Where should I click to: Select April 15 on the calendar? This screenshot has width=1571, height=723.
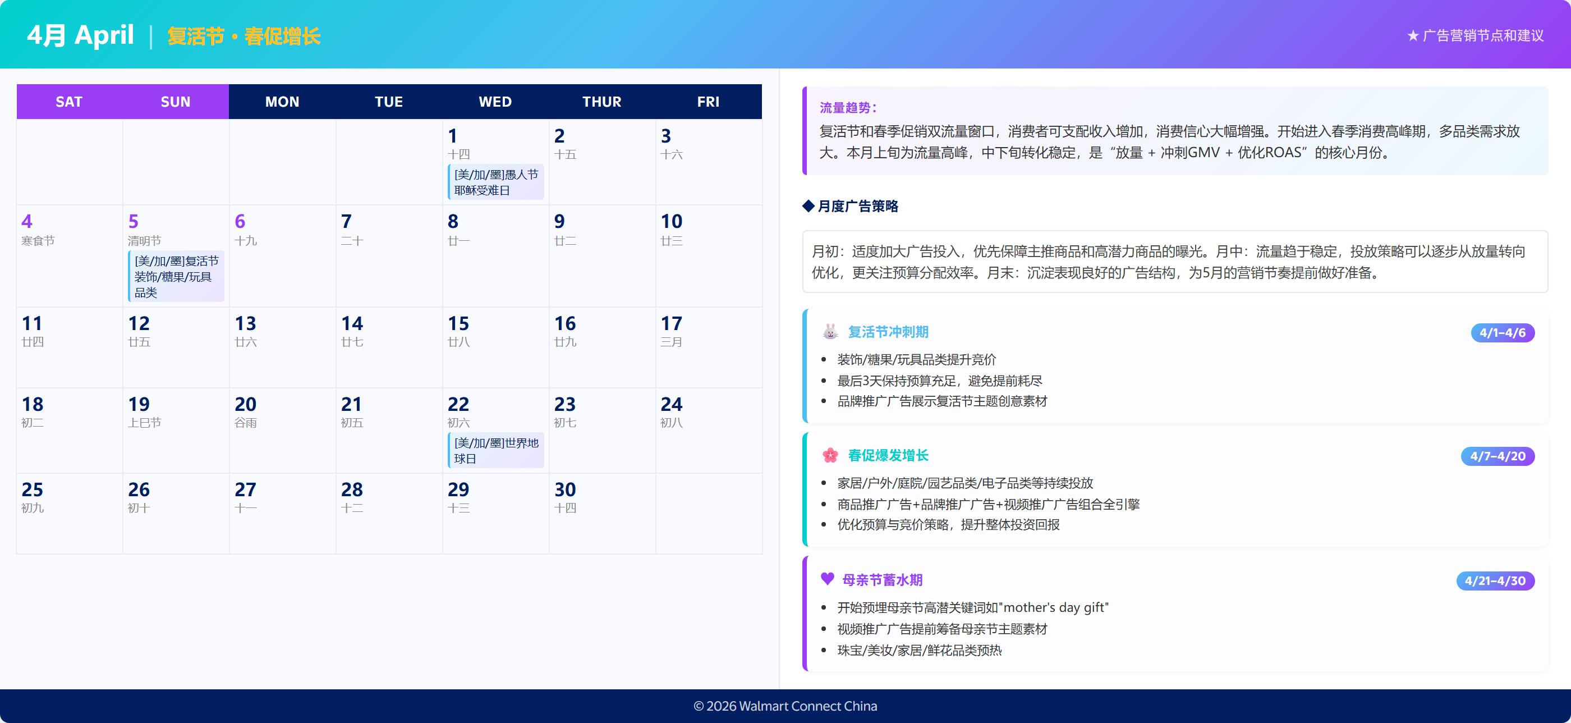pos(495,348)
